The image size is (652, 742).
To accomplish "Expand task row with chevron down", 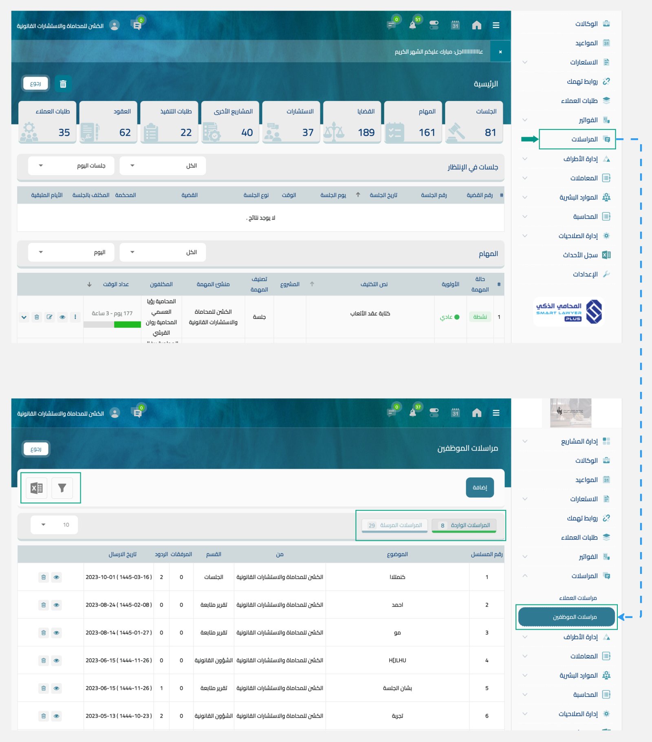I will pos(24,317).
